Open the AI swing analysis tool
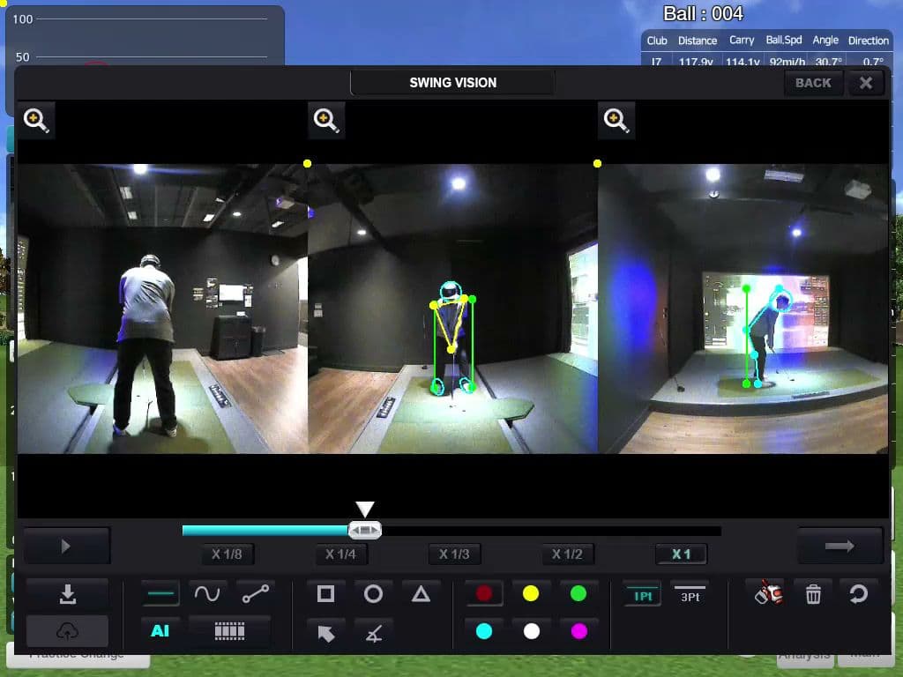Viewport: 903px width, 677px height. point(160,631)
